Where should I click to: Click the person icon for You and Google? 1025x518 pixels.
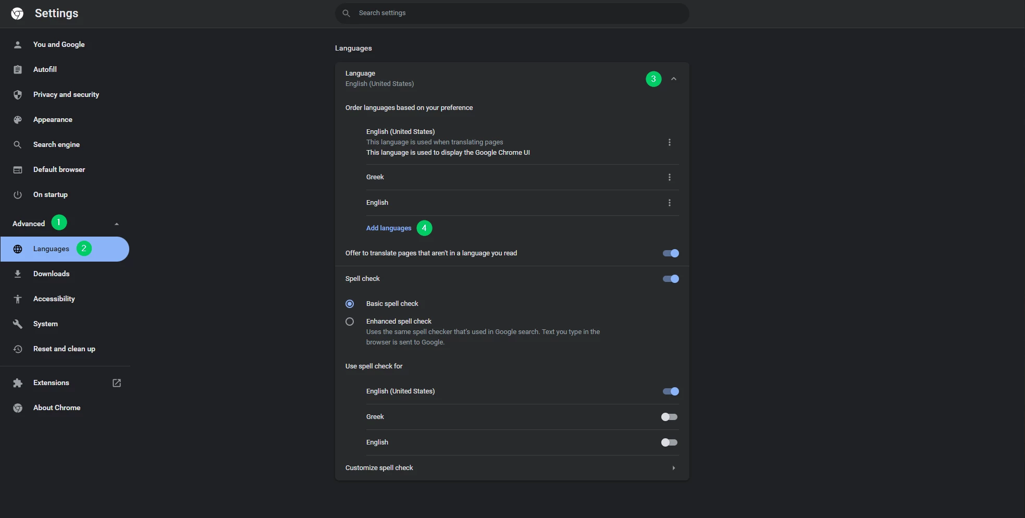(x=18, y=45)
